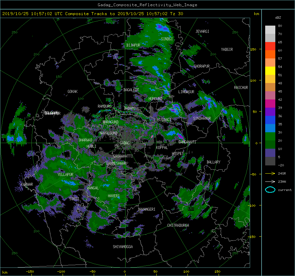Select the orange 57 dBZ color swatch
295x276 pixels.
(270, 54)
